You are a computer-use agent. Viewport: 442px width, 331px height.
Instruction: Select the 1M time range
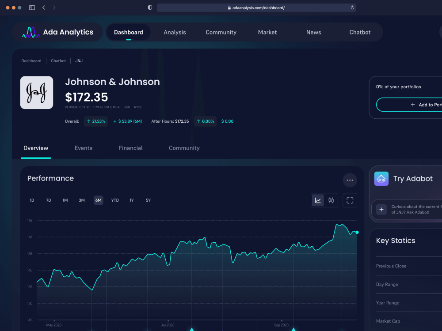[65, 200]
